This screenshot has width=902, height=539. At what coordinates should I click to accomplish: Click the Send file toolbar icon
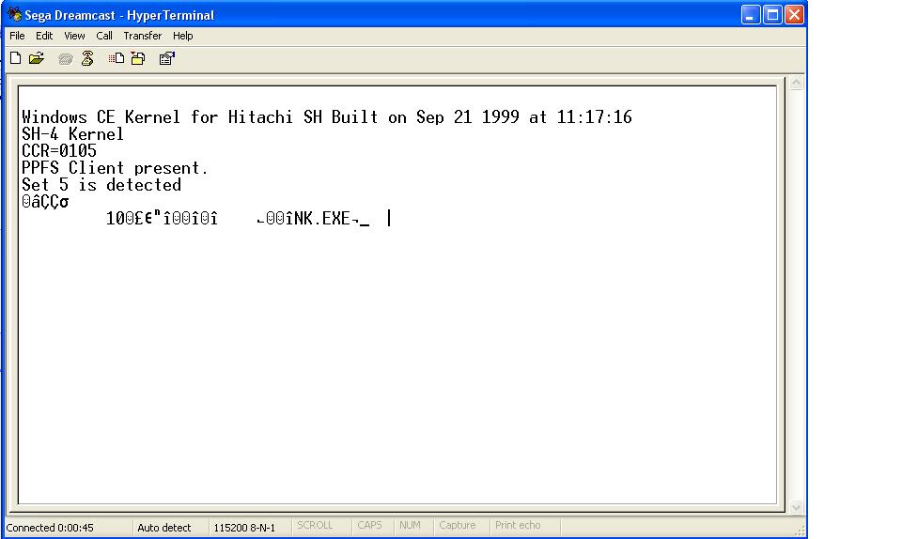tap(117, 58)
